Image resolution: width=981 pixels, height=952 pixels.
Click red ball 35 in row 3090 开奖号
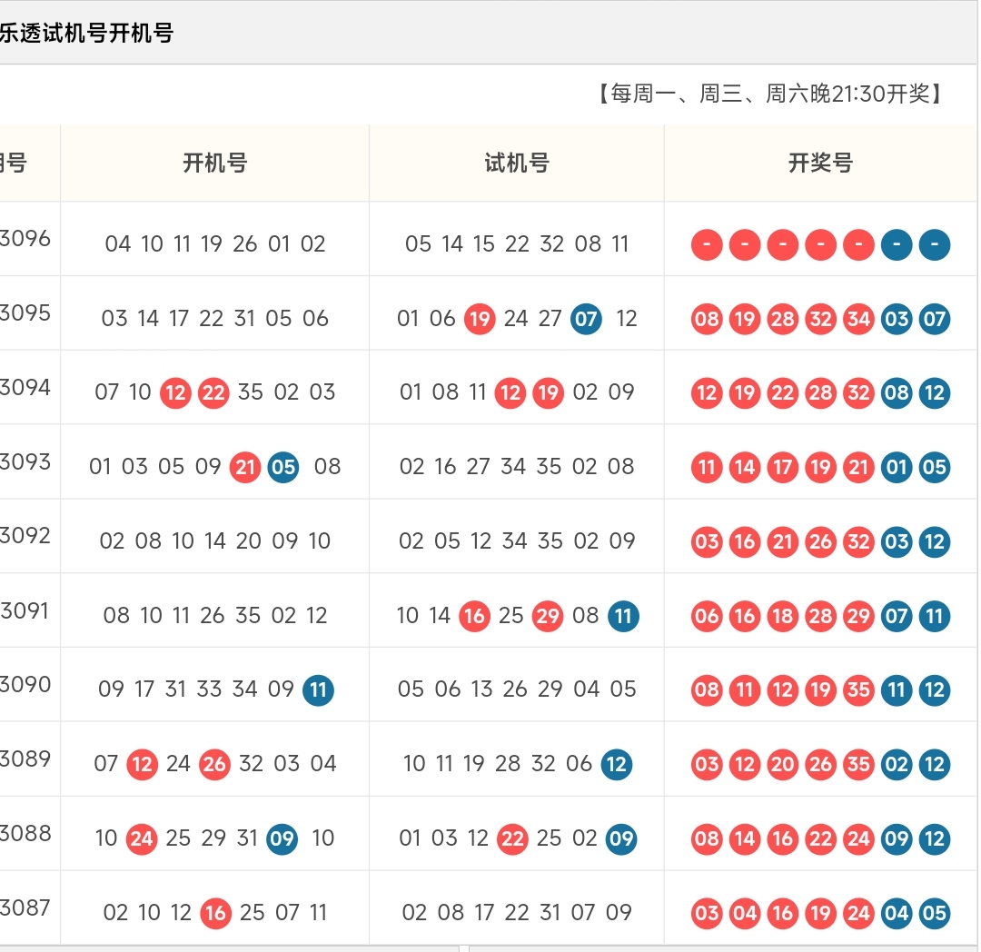[858, 689]
